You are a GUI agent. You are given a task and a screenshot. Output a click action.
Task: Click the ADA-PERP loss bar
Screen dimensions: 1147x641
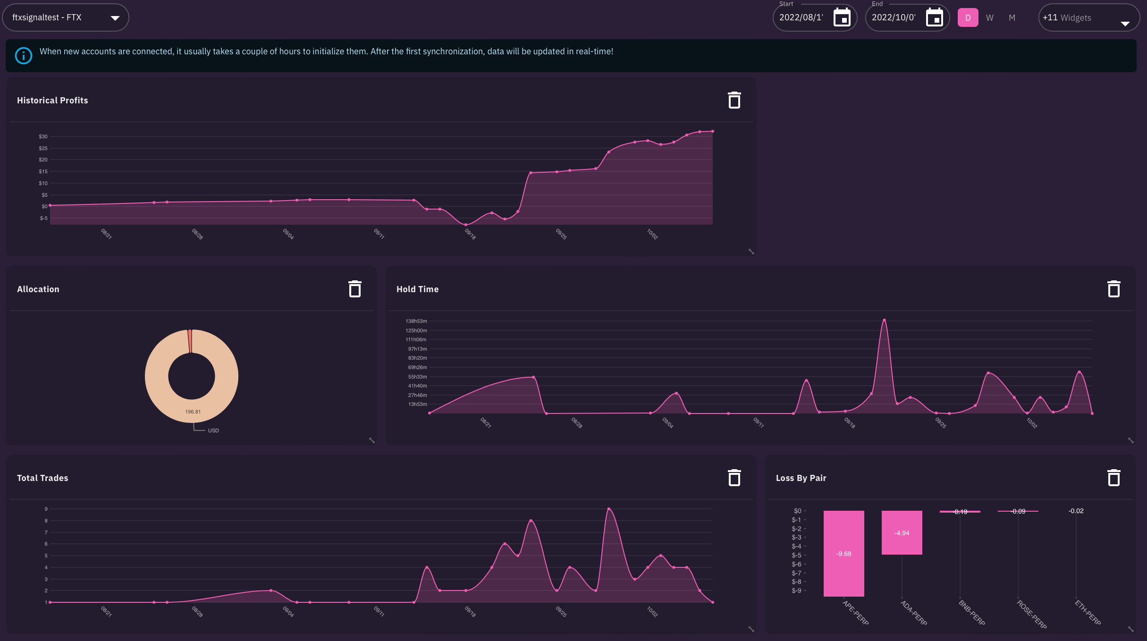pyautogui.click(x=902, y=532)
